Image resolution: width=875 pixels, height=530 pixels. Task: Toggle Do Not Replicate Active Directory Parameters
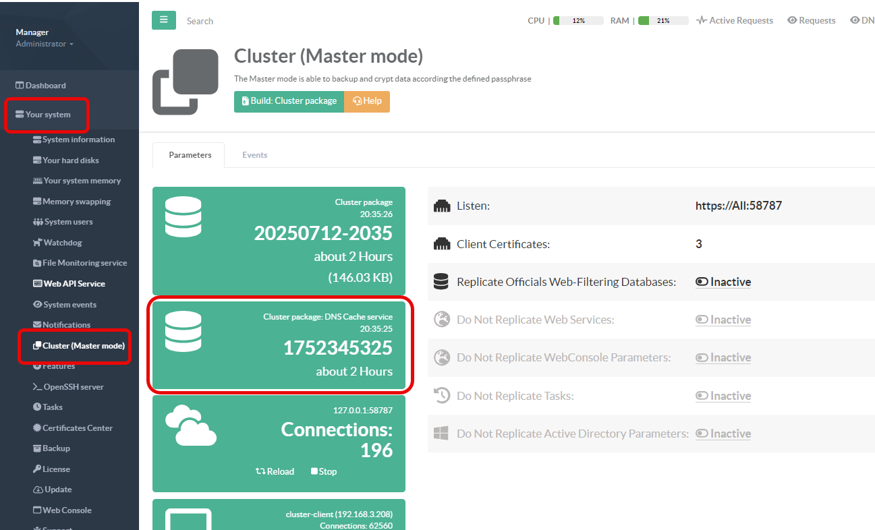[x=723, y=434]
